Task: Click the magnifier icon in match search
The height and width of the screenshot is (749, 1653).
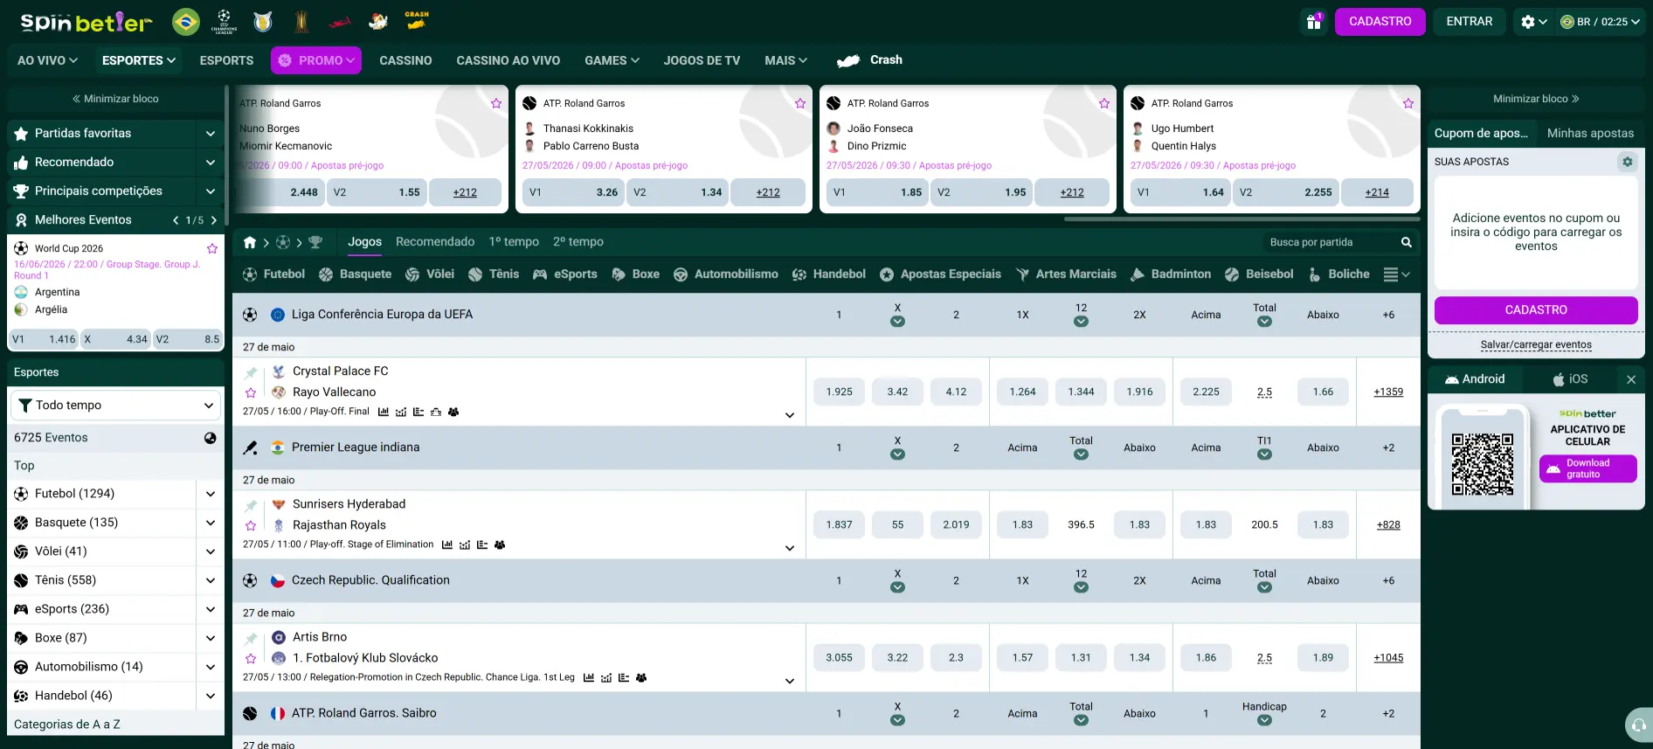Action: point(1407,242)
